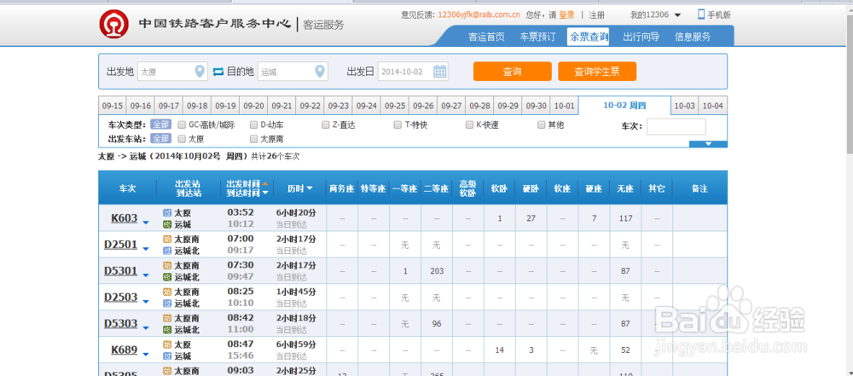Select the 09-22 date tab
853x376 pixels.
pyautogui.click(x=310, y=106)
